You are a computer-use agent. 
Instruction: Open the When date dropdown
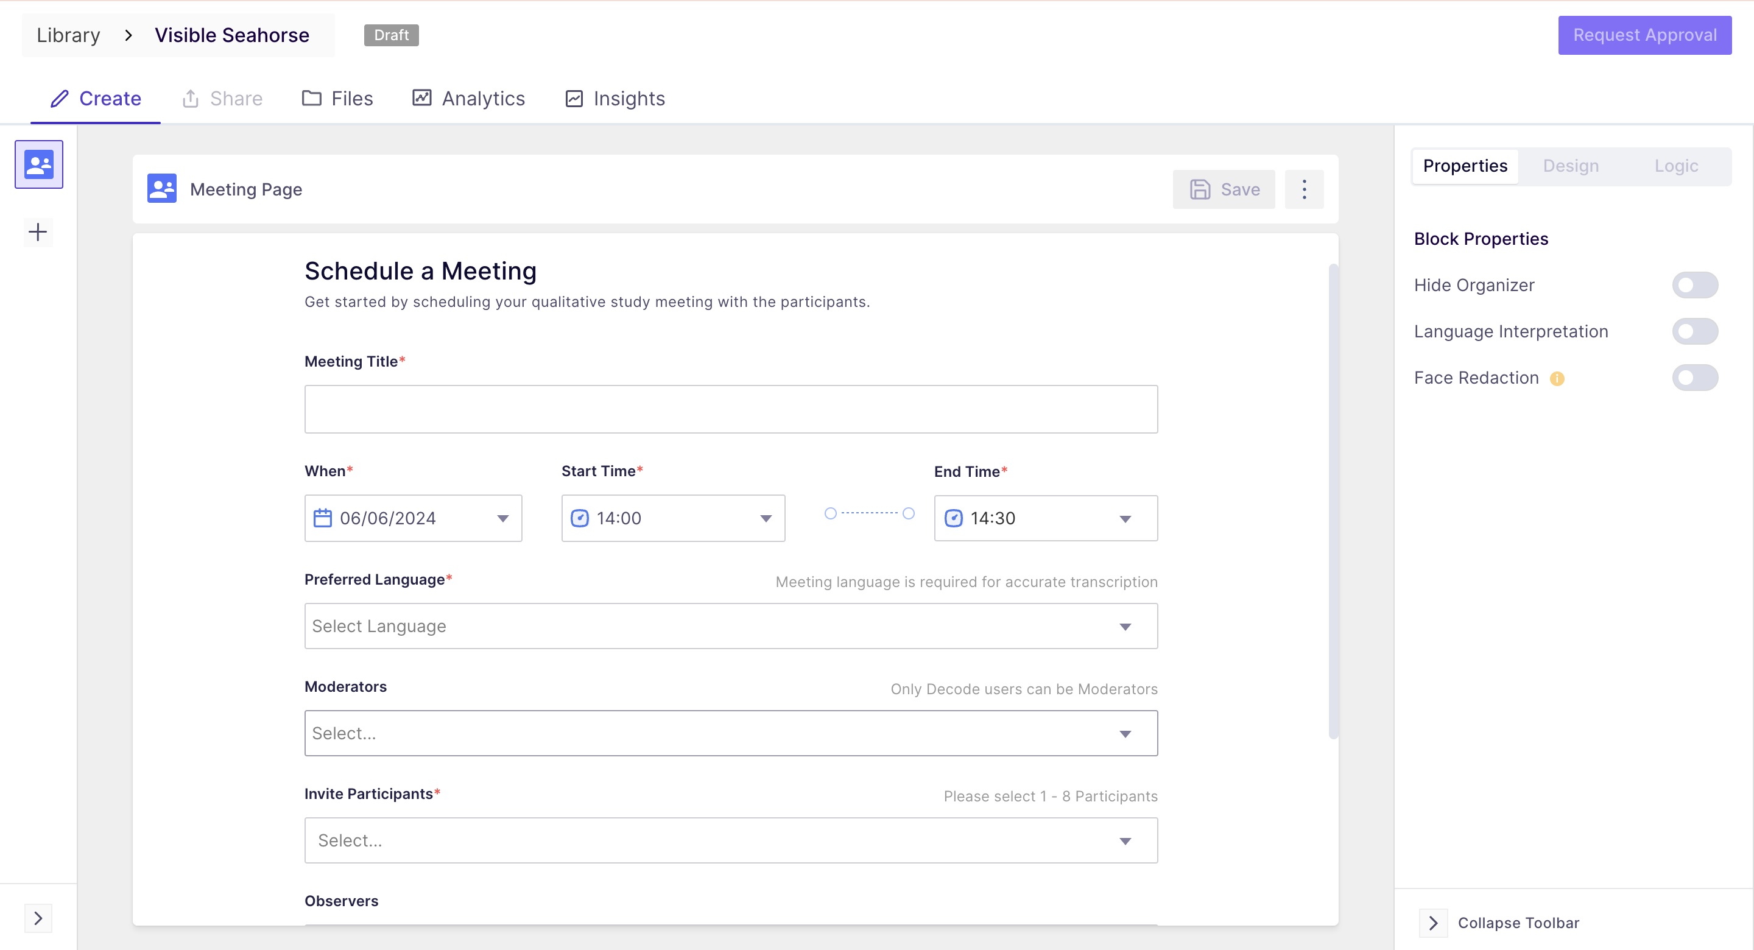(413, 518)
